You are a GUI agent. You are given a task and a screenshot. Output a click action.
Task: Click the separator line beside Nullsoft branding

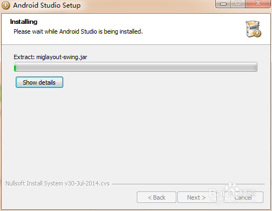[188, 184]
